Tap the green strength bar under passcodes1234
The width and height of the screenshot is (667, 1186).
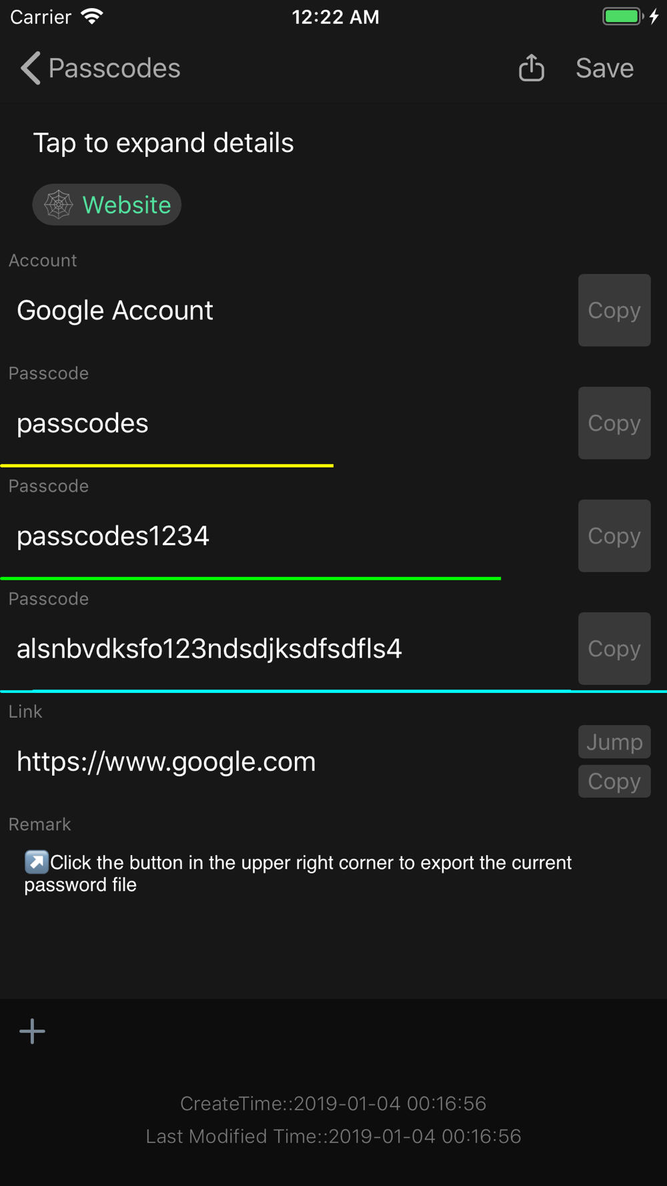[x=251, y=578]
